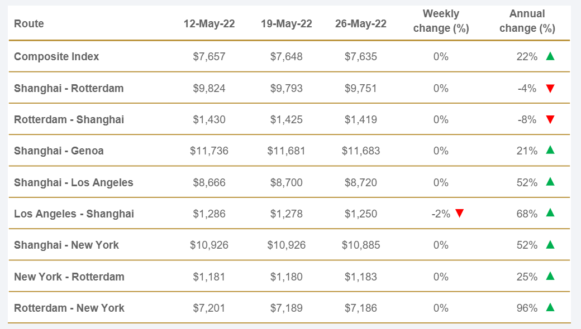This screenshot has width=581, height=329.
Task: Click red down arrow for Shanghai - Rotterdam
Action: pos(550,88)
